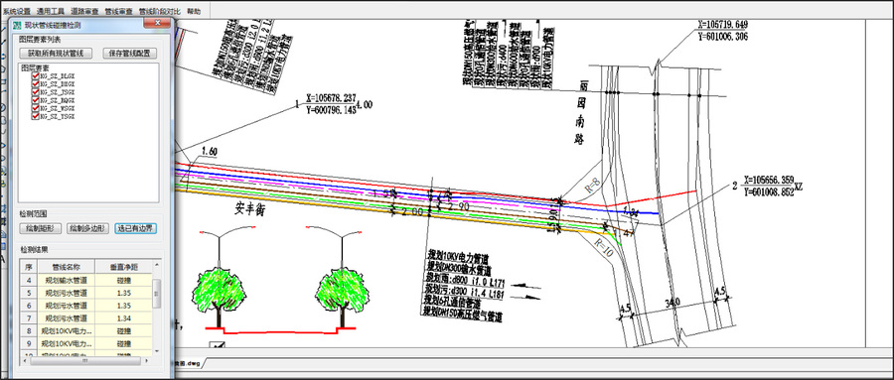
Task: Open the 系统设置 menu
Action: [17, 11]
